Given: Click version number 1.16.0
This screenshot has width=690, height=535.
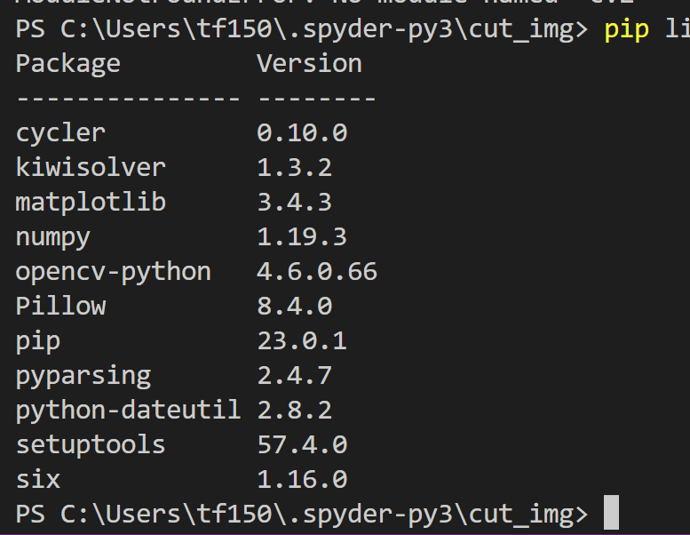Looking at the screenshot, I should [x=302, y=480].
